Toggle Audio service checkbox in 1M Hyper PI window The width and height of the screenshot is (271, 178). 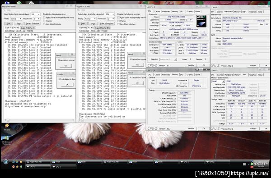point(44,18)
